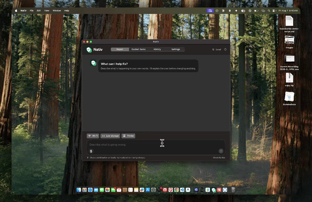This screenshot has width=312, height=202.
Task: Open Control Center in menu bar
Action: [274, 11]
